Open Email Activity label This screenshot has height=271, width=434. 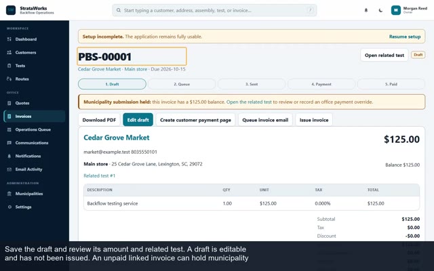(x=28, y=169)
